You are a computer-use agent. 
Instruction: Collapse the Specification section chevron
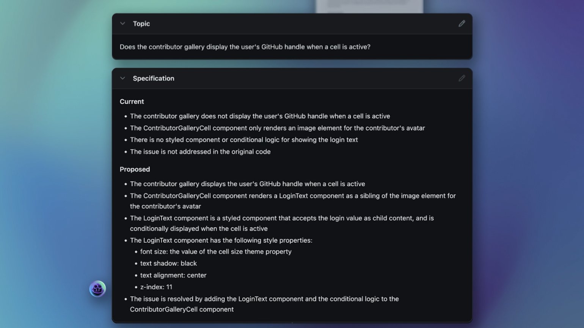pos(122,78)
